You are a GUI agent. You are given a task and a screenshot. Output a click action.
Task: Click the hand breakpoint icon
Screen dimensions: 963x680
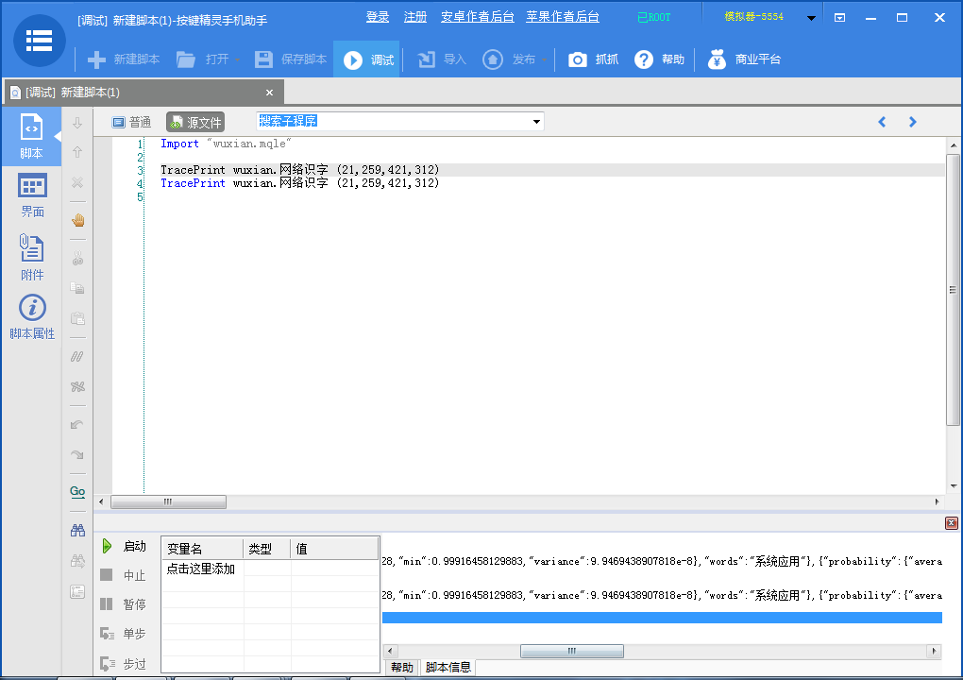coord(77,220)
